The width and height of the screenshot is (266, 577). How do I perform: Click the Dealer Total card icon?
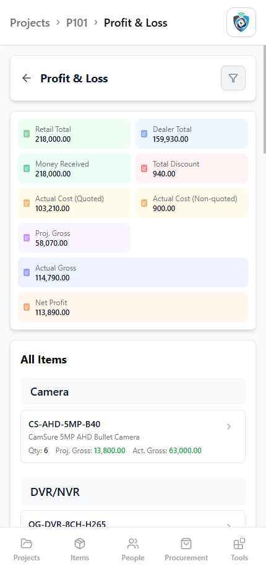(144, 134)
